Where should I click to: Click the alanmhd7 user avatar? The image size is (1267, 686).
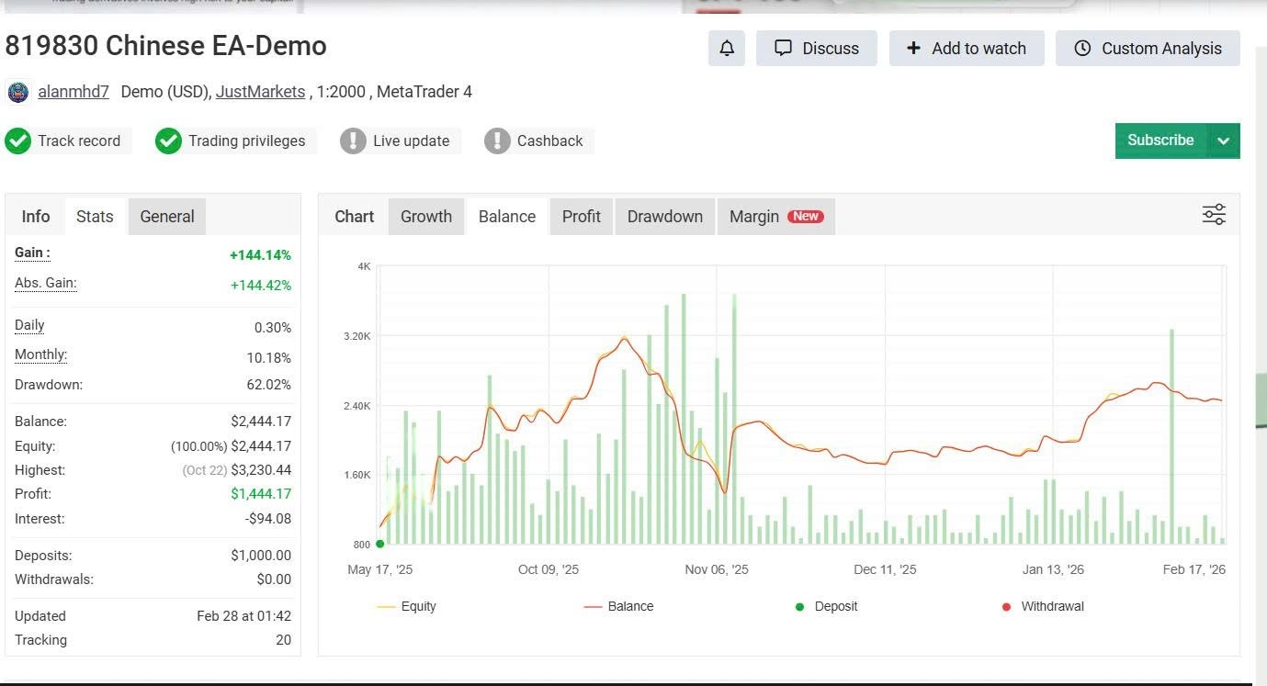pos(17,92)
